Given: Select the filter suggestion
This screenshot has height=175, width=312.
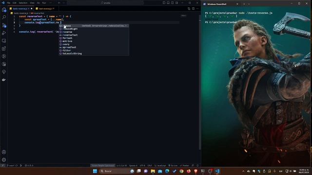Looking at the screenshot, I should coord(94,51).
